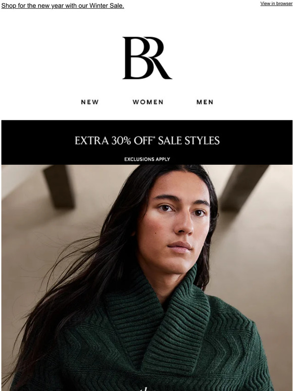The width and height of the screenshot is (293, 391).
Task: Click the 'Shop for the new year' preheader link
Action: pyautogui.click(x=63, y=6)
